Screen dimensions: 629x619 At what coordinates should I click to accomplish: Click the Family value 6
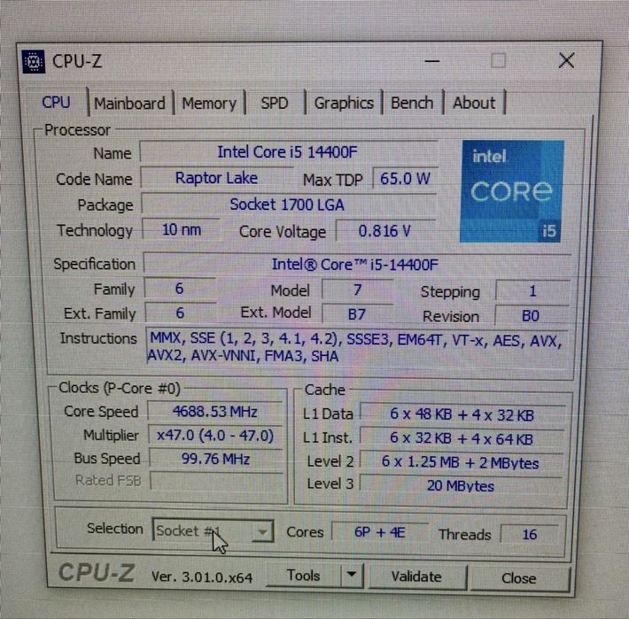coord(180,289)
